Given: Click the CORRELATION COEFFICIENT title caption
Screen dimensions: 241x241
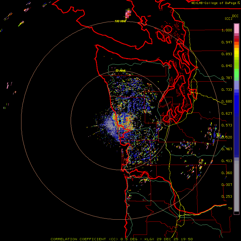Looking at the screenshot, I should (x=84, y=239).
